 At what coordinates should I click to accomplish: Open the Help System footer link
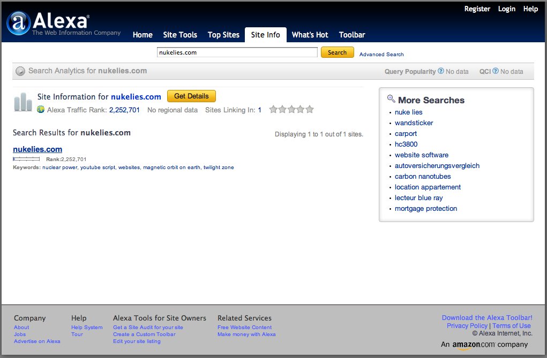coord(87,327)
